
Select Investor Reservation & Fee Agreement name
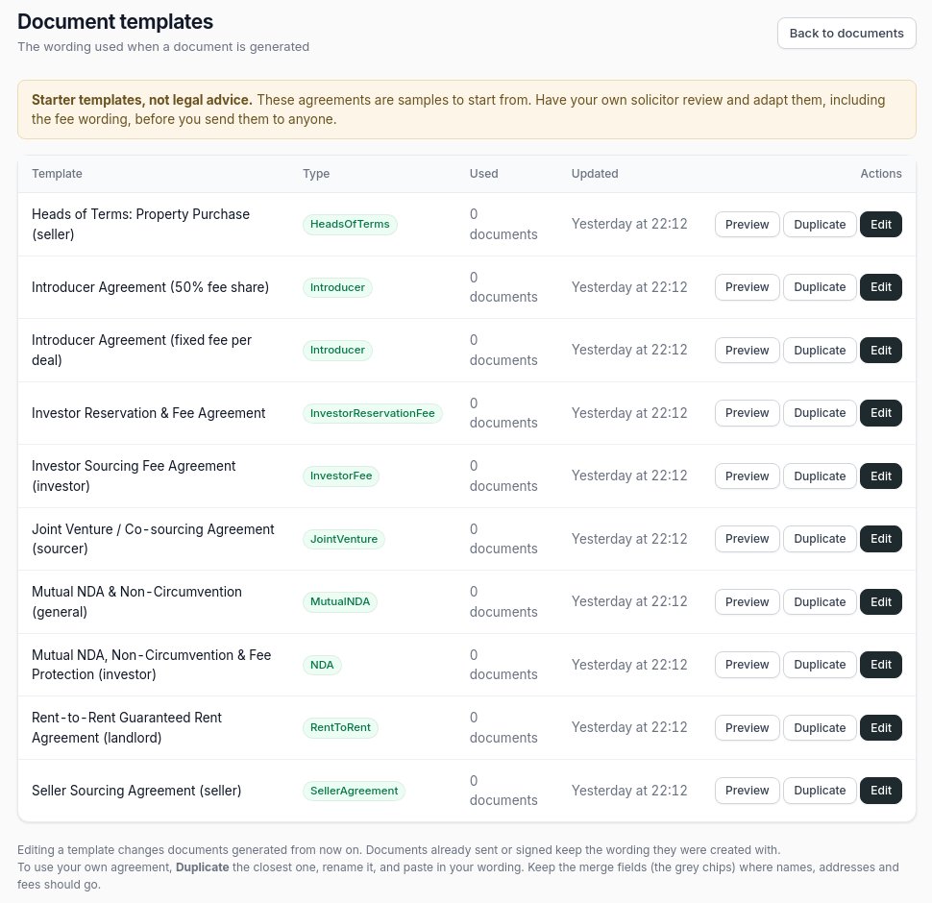[148, 413]
